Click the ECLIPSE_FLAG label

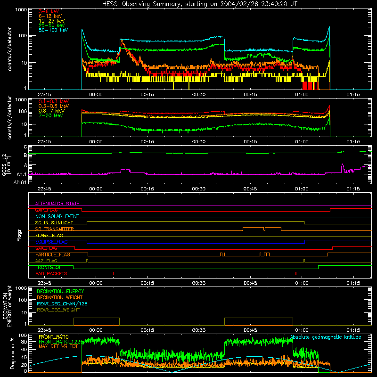(51, 242)
